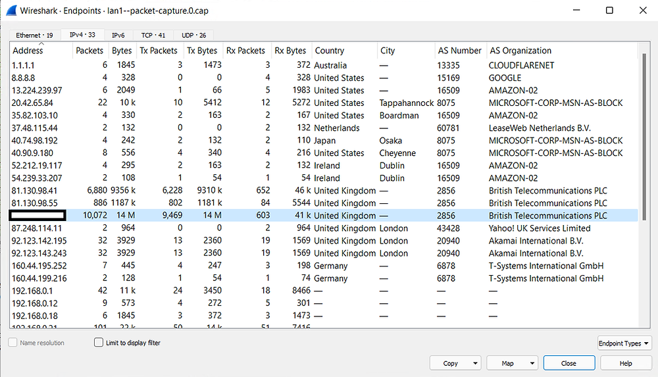Click the Japan country cell
This screenshot has width=658, height=377.
click(324, 141)
